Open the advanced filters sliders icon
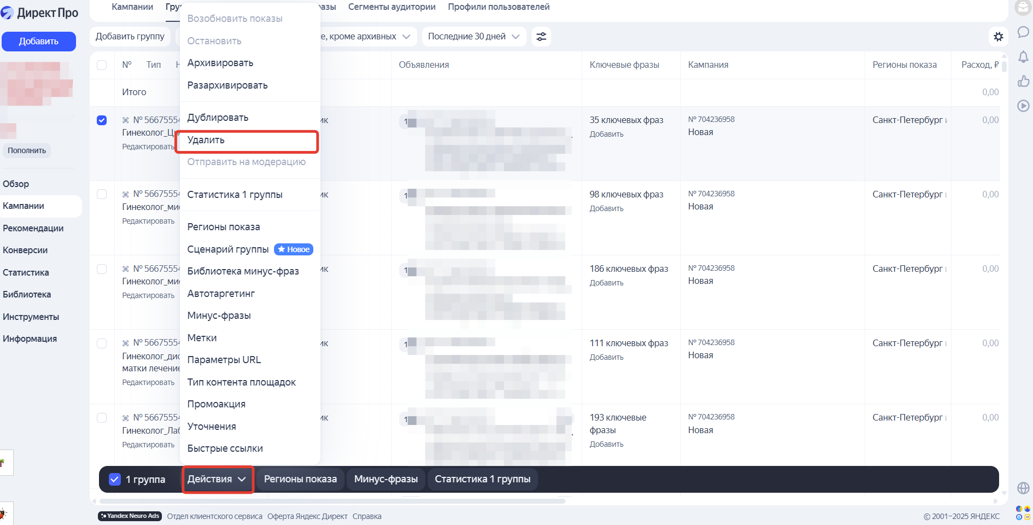Viewport: 1033px width, 525px height. coord(541,36)
